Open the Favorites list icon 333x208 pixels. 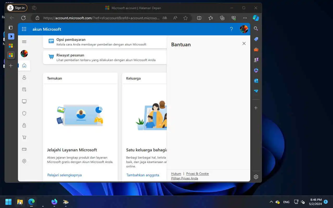pyautogui.click(x=211, y=18)
